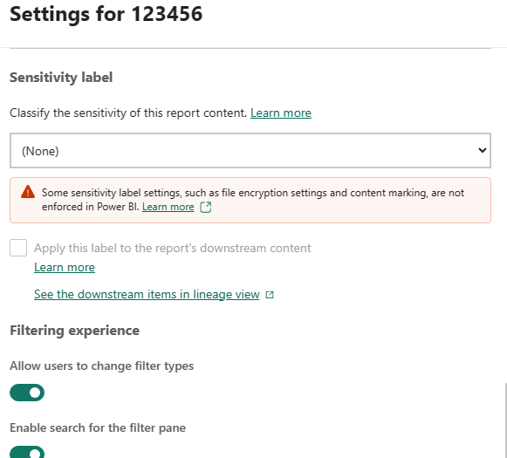Open Learn more link under downstream content checkbox
The width and height of the screenshot is (507, 458).
coord(65,267)
